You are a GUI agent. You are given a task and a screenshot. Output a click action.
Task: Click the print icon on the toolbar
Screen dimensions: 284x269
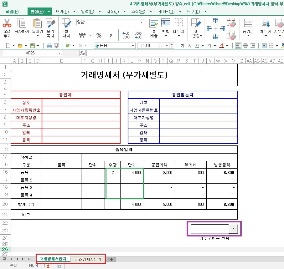49,45
